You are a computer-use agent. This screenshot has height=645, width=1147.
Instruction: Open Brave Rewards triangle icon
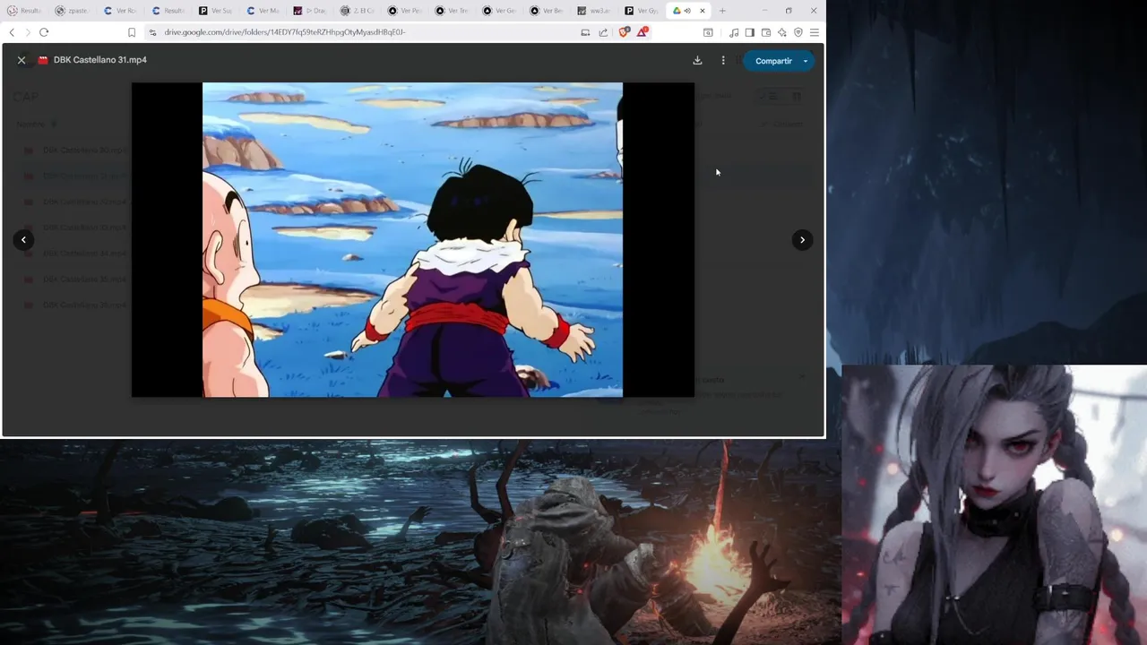642,32
